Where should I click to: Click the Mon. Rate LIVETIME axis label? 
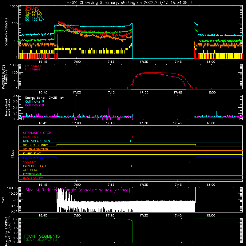tap(8, 231)
